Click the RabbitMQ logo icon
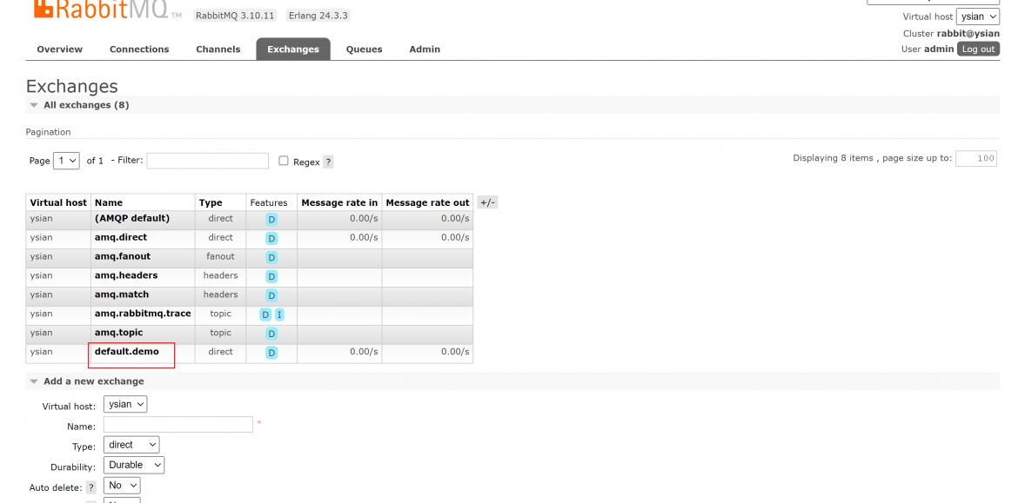The image size is (1018, 503). [x=42, y=9]
